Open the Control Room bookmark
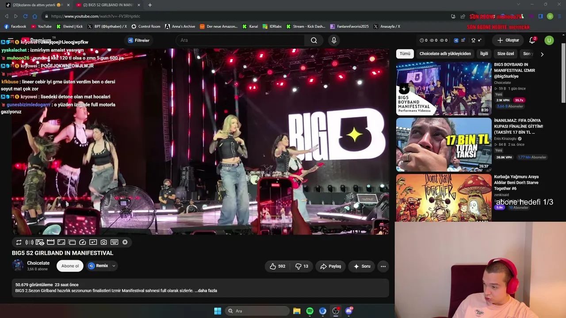The image size is (566, 318). click(146, 26)
